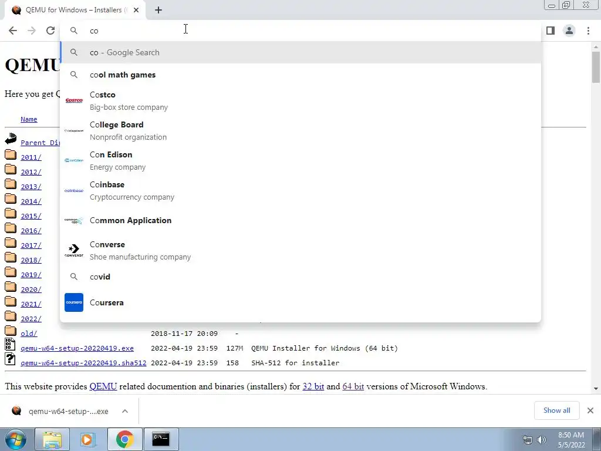Open Chrome's three-dot menu

(x=588, y=31)
